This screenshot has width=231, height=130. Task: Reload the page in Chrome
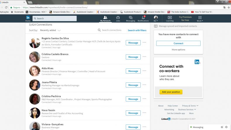[6, 7]
